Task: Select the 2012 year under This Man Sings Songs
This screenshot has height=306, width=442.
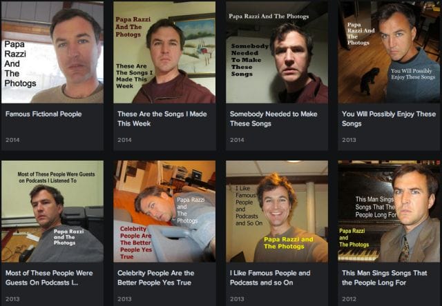Action: (349, 299)
